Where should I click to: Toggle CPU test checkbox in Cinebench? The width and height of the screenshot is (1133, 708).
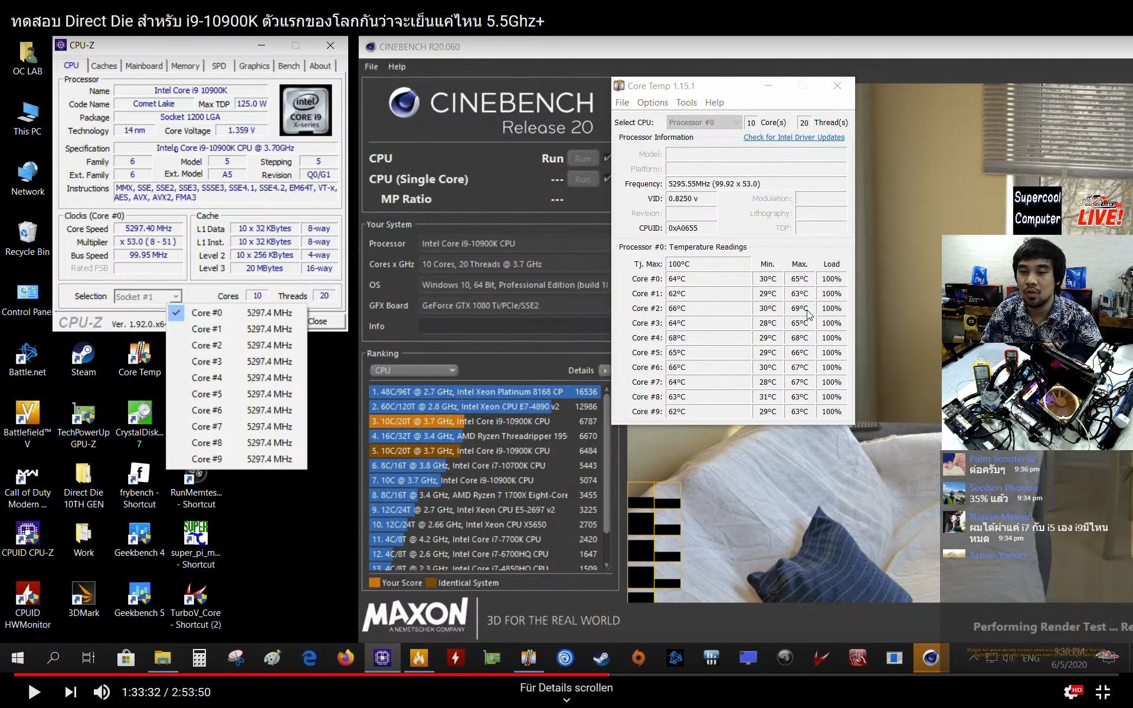[x=607, y=158]
